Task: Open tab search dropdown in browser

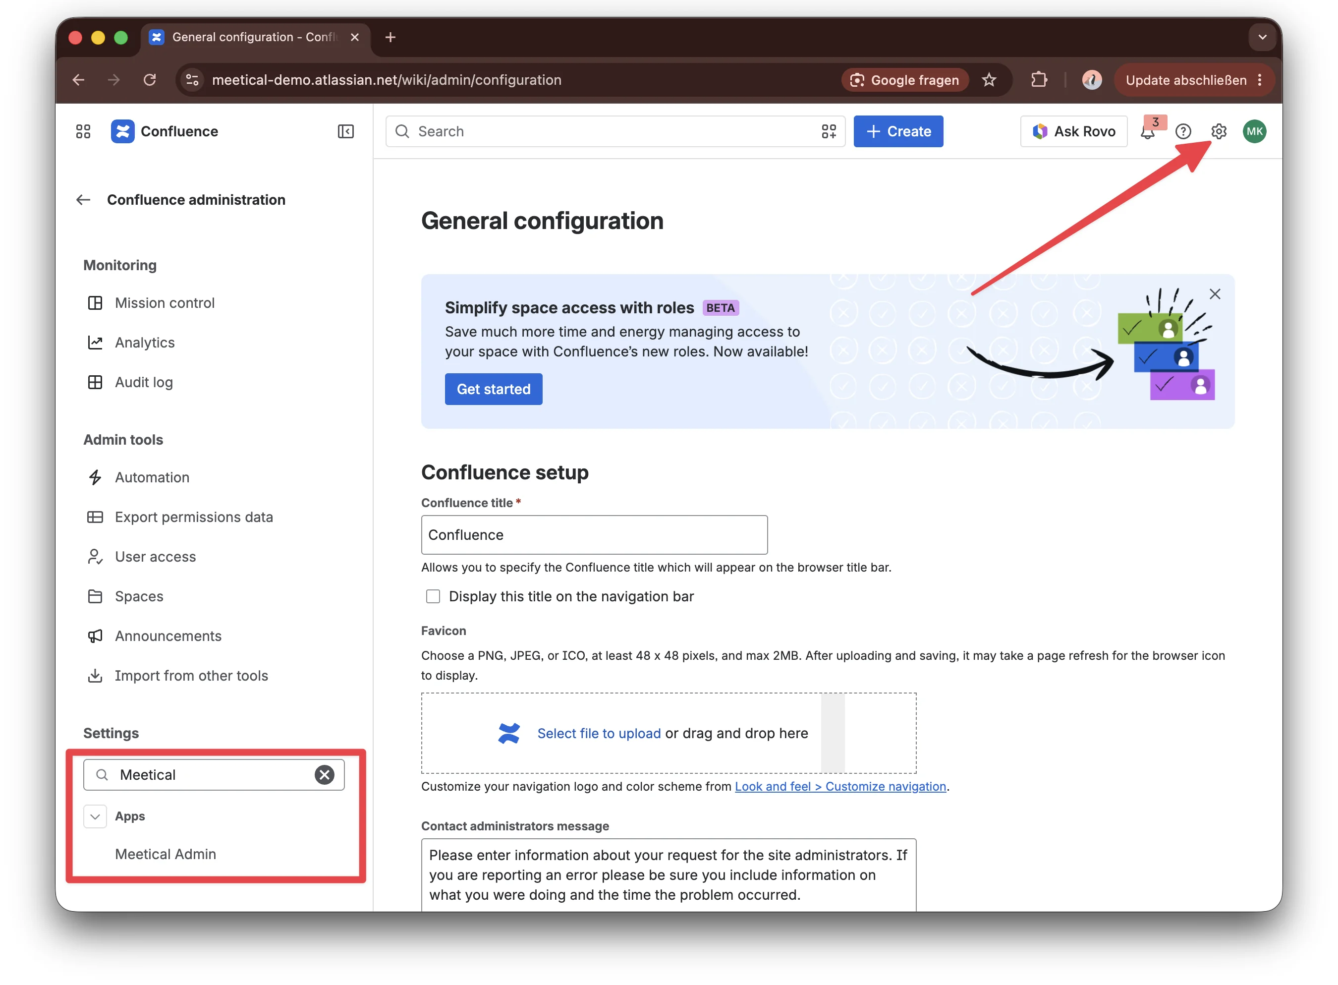Action: [1262, 37]
